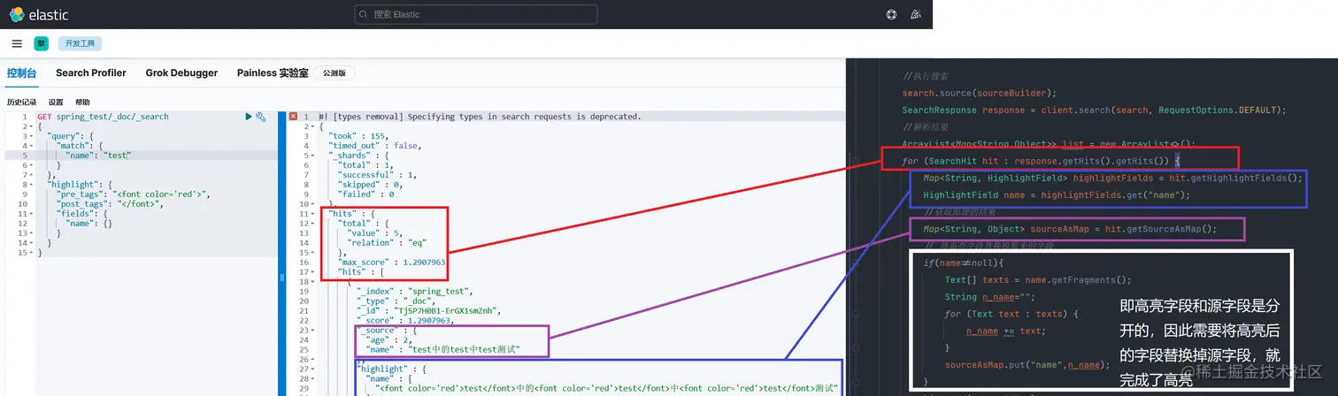Click search.source(sourceBuilder) in the code editor

(980, 93)
